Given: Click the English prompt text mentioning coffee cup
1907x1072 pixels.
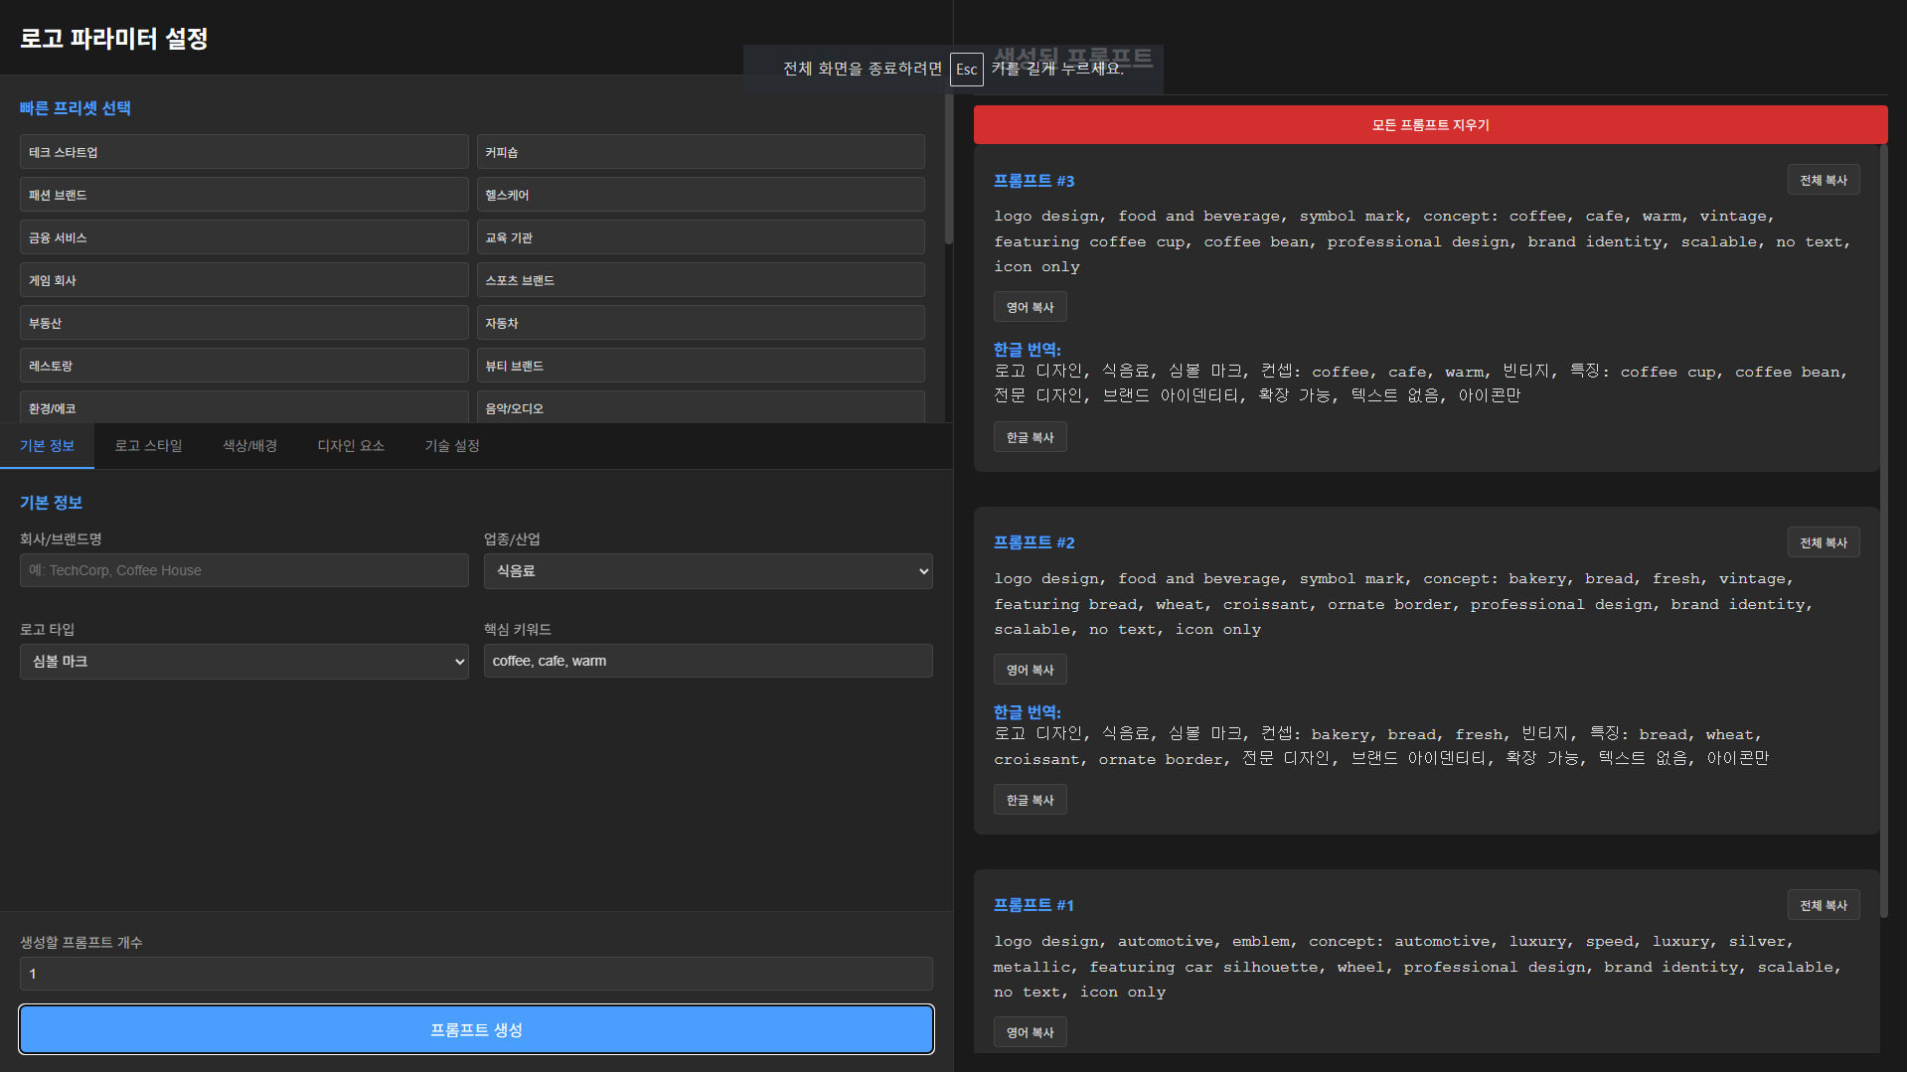Looking at the screenshot, I should (x=1422, y=241).
